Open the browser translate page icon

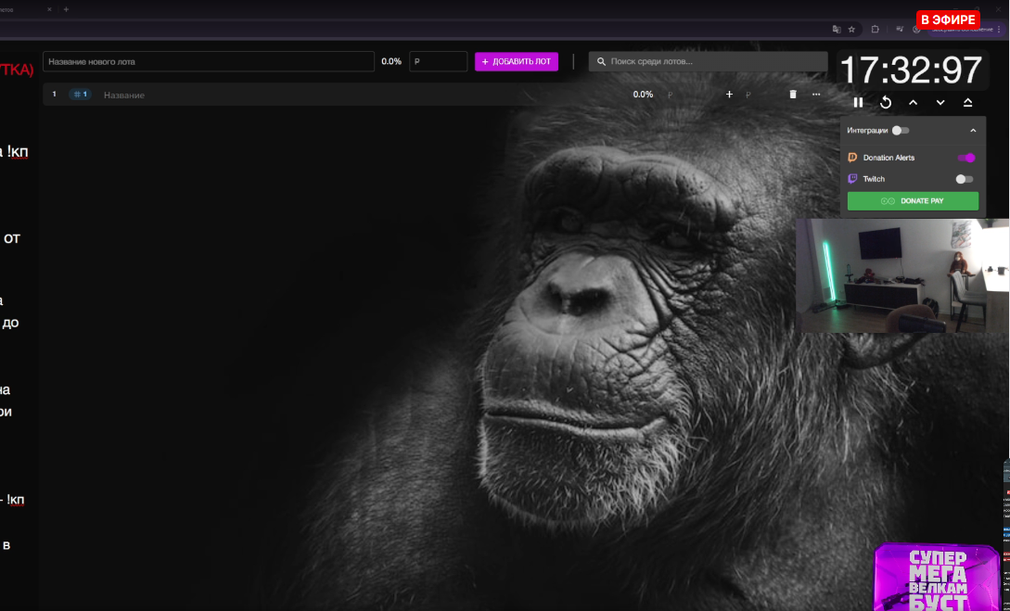coord(836,29)
